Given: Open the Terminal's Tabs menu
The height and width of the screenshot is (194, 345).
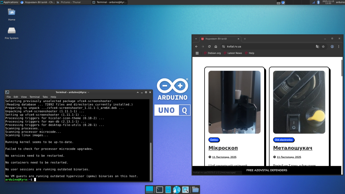Looking at the screenshot, I should pyautogui.click(x=45, y=97).
